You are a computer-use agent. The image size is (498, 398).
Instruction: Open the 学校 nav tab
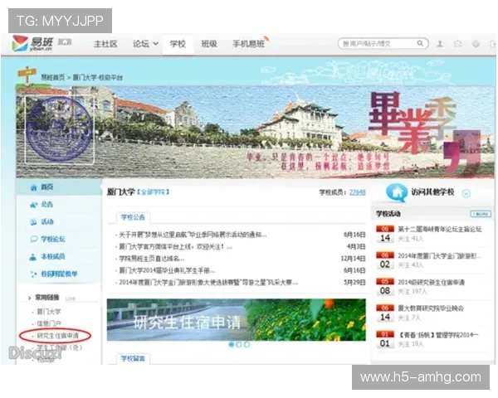pyautogui.click(x=178, y=43)
